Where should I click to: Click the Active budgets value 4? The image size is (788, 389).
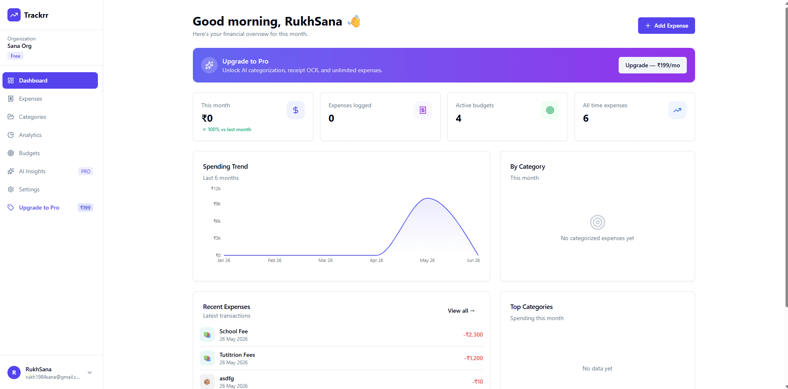click(458, 118)
